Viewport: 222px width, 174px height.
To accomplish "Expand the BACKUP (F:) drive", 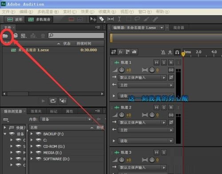I will click(32, 134).
